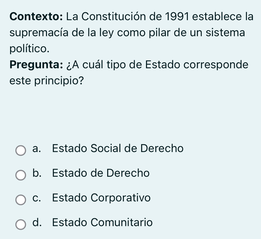
Task: Click the text "este principio?"
Action: point(47,81)
